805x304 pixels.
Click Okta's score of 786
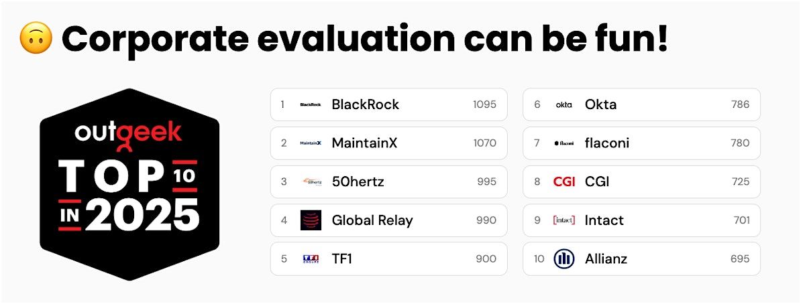(x=740, y=104)
